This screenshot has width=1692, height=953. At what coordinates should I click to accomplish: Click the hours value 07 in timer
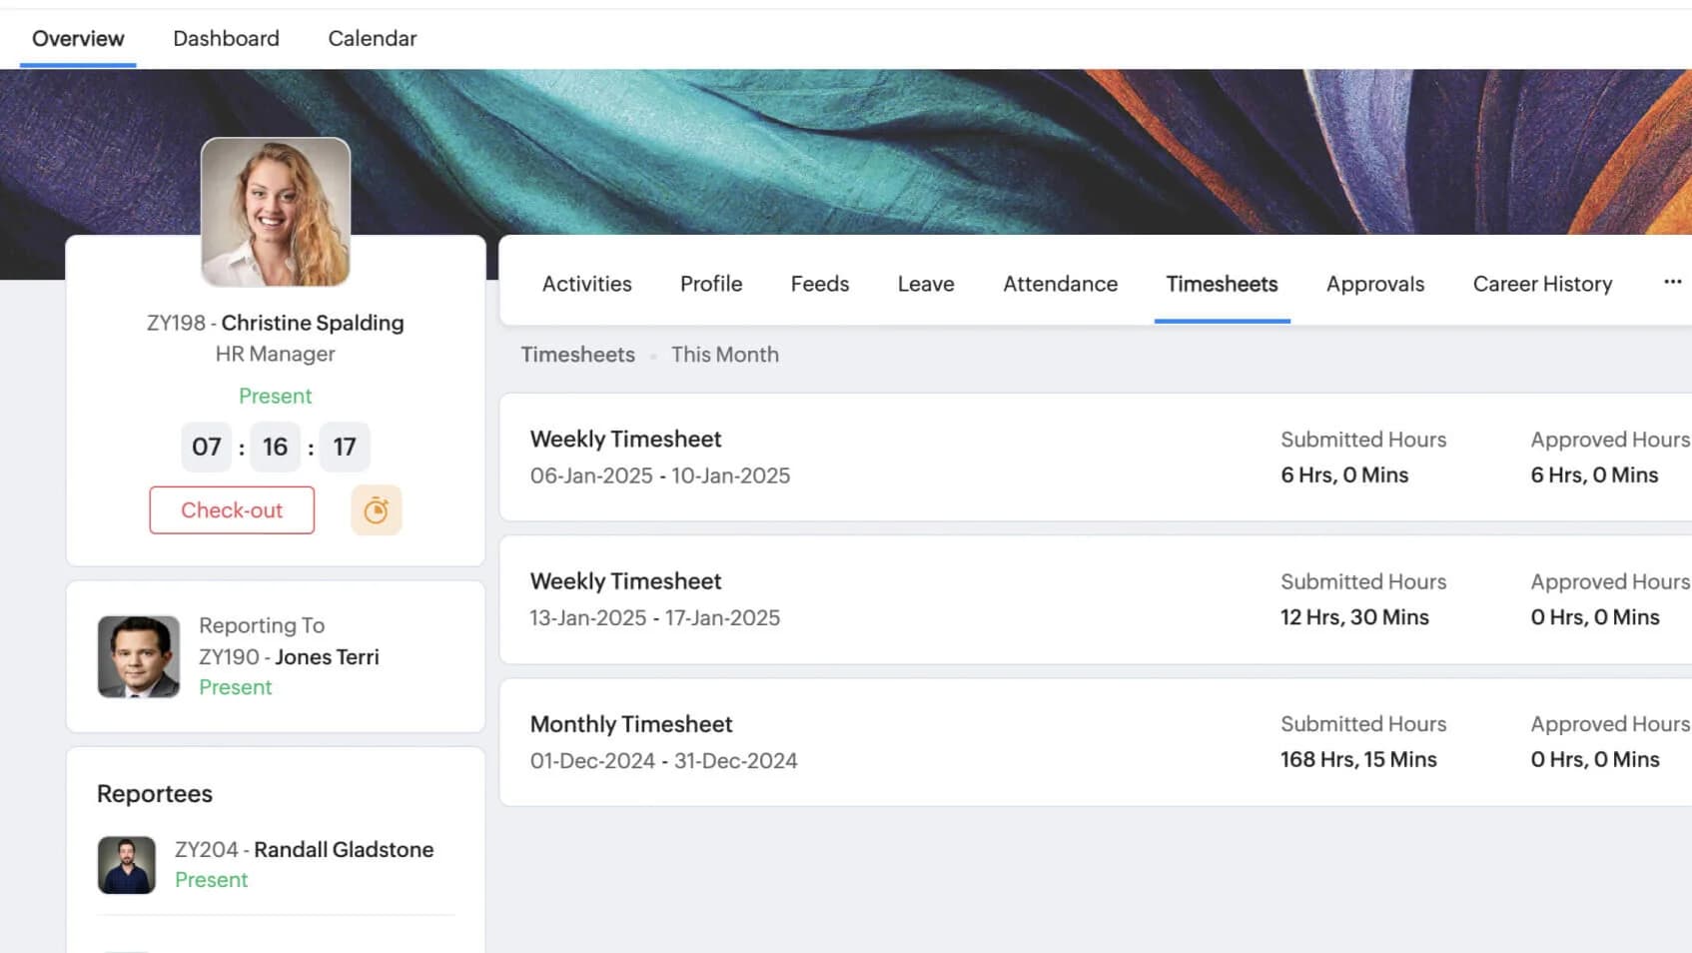pos(207,447)
